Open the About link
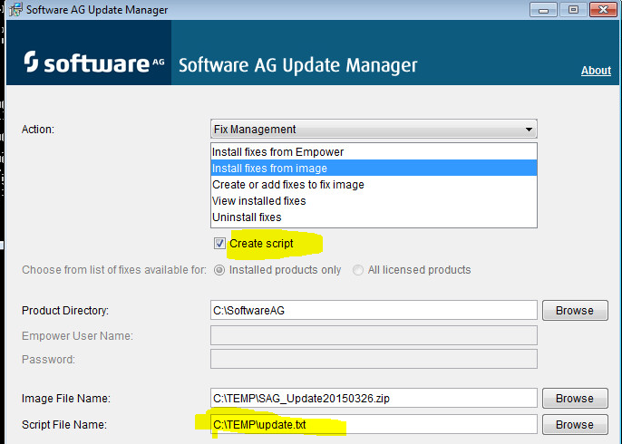This screenshot has height=444, width=622. [x=596, y=71]
